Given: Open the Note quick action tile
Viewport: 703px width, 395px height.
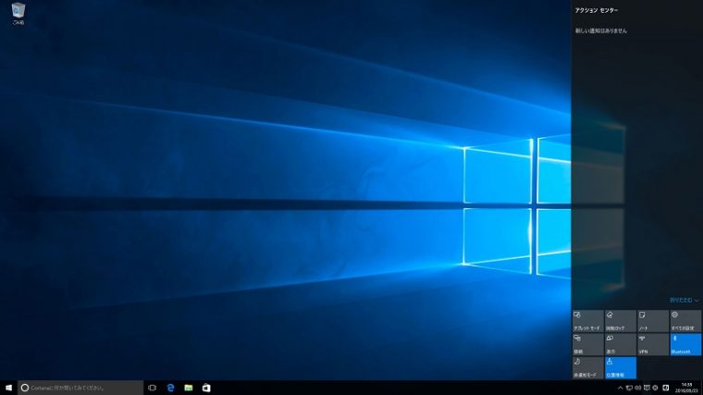Looking at the screenshot, I should pos(653,321).
